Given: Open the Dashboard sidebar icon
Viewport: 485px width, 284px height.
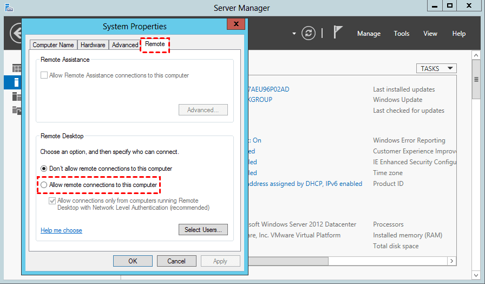Looking at the screenshot, I should pos(17,68).
